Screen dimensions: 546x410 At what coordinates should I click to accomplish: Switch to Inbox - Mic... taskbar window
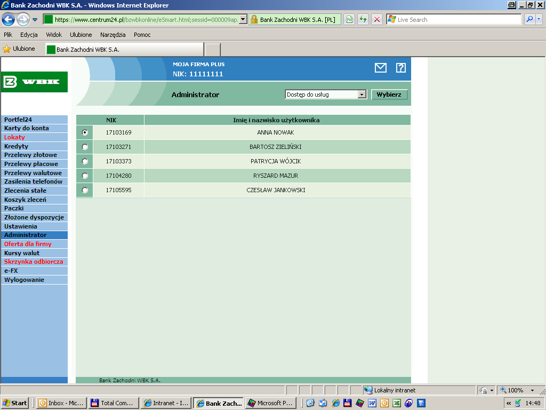click(x=62, y=403)
